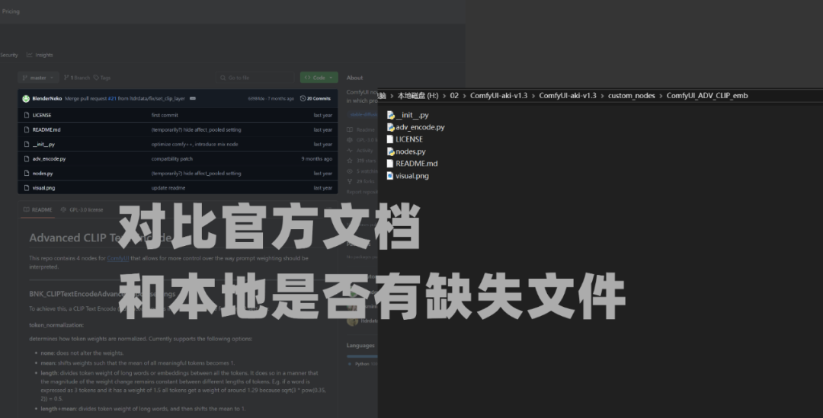Expand chevron after custom_nodes in the breadcrumb
823x418 pixels.
pyautogui.click(x=661, y=95)
